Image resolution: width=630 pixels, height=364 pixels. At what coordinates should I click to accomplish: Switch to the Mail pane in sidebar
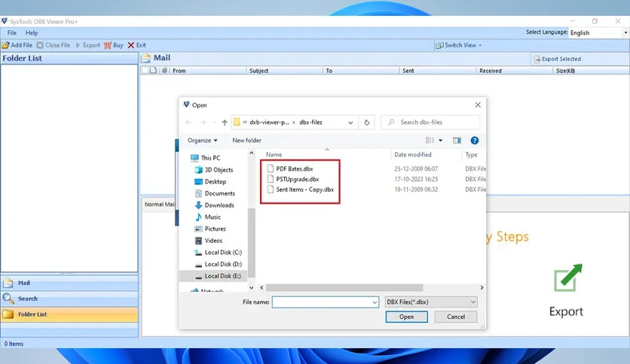(69, 283)
